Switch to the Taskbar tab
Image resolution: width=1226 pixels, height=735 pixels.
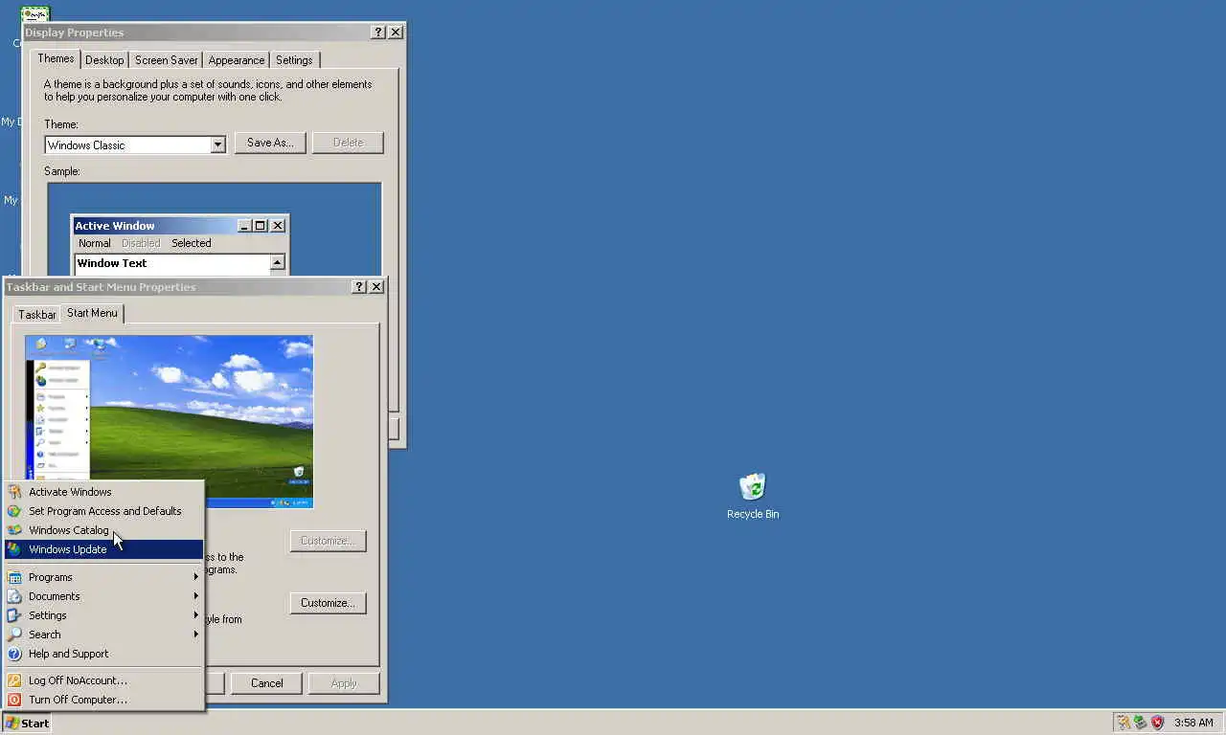pyautogui.click(x=37, y=315)
